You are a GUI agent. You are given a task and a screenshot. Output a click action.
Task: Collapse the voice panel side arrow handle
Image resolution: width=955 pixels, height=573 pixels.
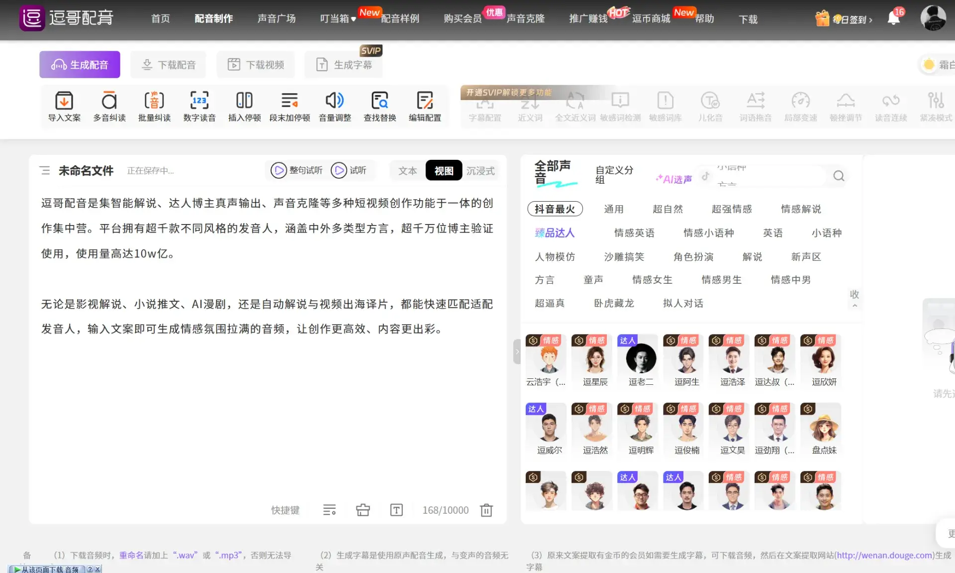(x=517, y=351)
